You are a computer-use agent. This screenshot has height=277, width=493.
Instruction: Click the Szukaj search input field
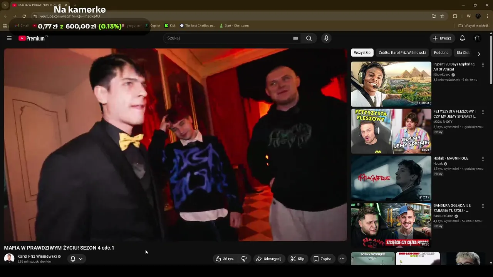(x=227, y=38)
